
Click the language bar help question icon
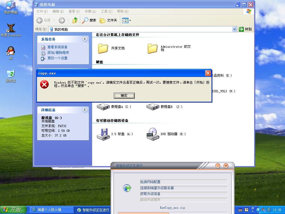click(247, 210)
